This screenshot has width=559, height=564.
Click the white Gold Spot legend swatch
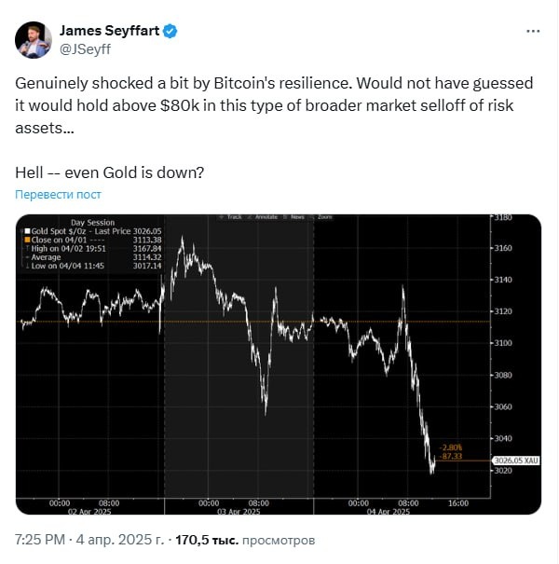27,231
